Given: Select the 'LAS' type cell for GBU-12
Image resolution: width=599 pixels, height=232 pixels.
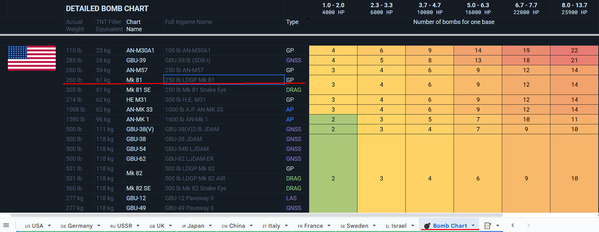Looking at the screenshot, I should pos(296,198).
